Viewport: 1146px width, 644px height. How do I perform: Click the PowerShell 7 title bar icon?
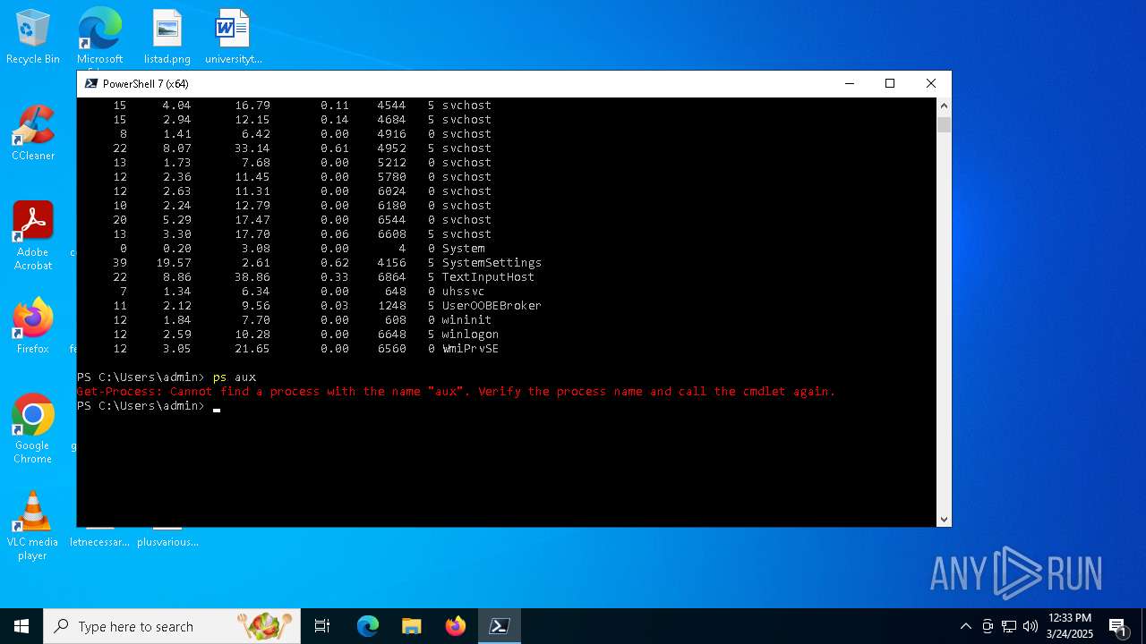point(90,83)
